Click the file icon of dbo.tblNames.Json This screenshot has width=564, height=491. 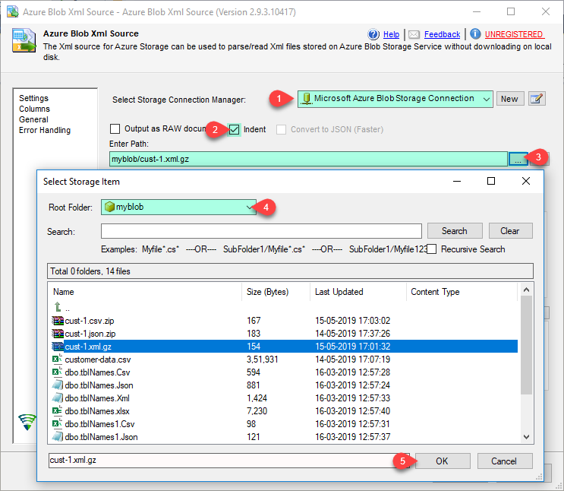pos(58,385)
